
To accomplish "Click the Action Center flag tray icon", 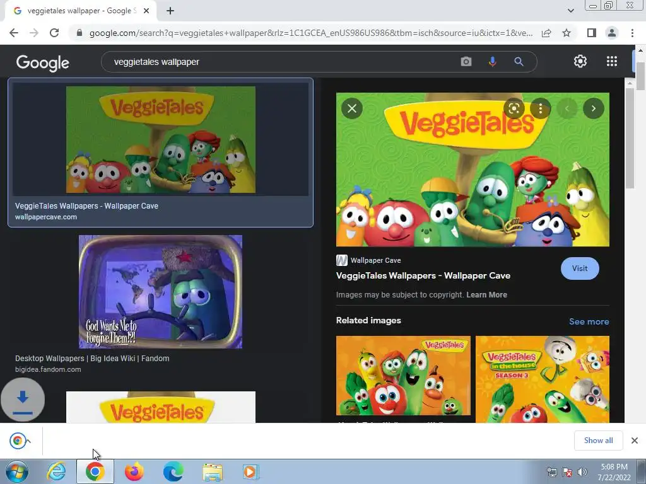I will pos(567,472).
